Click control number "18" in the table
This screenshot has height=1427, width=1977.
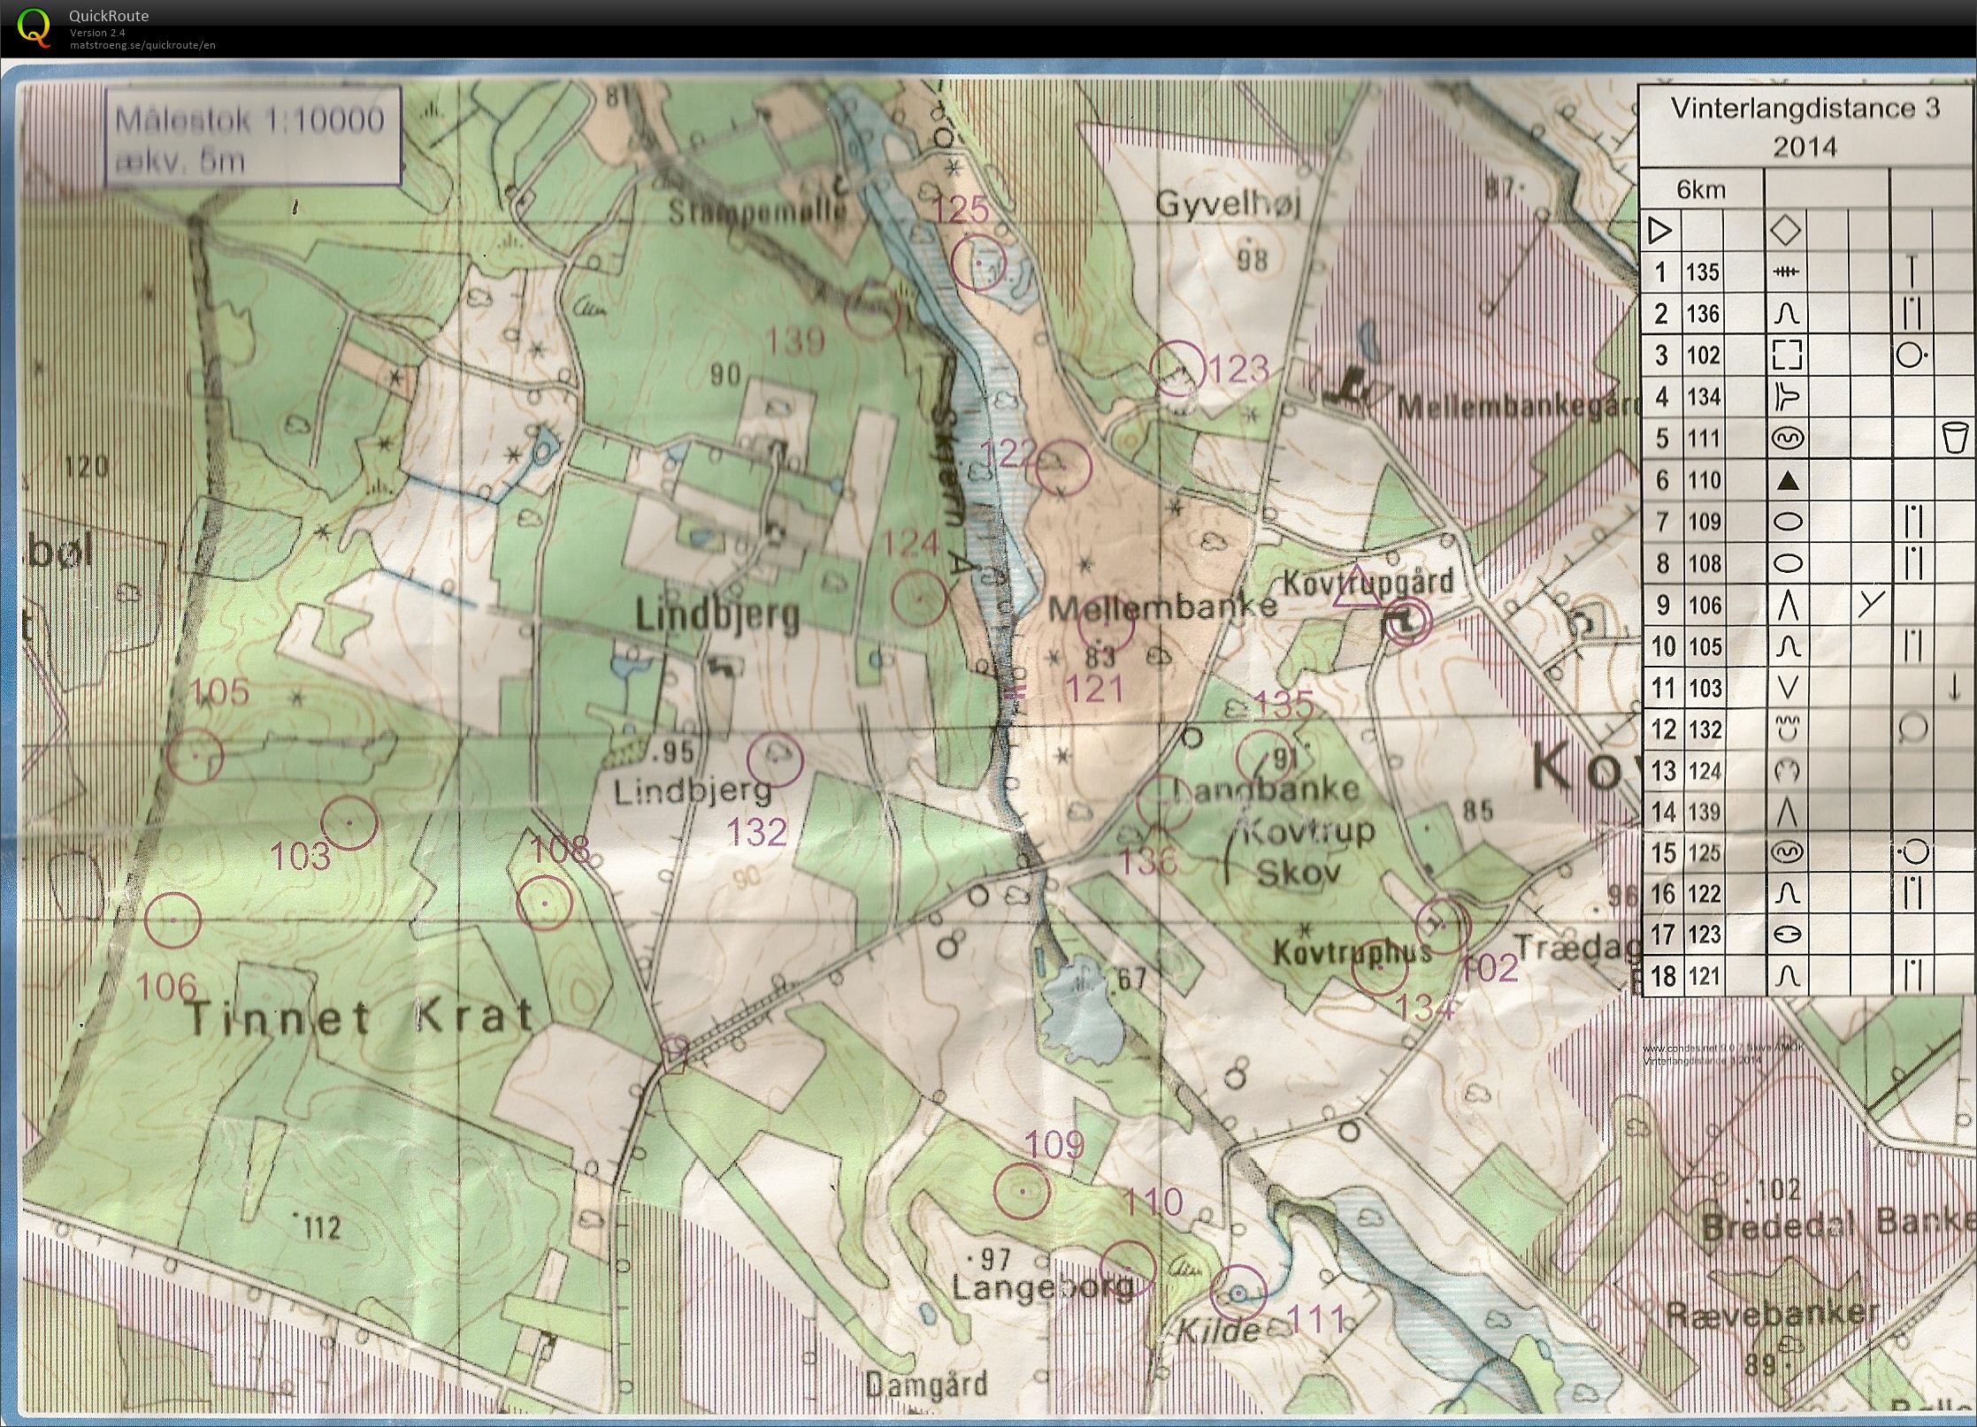pyautogui.click(x=1663, y=976)
